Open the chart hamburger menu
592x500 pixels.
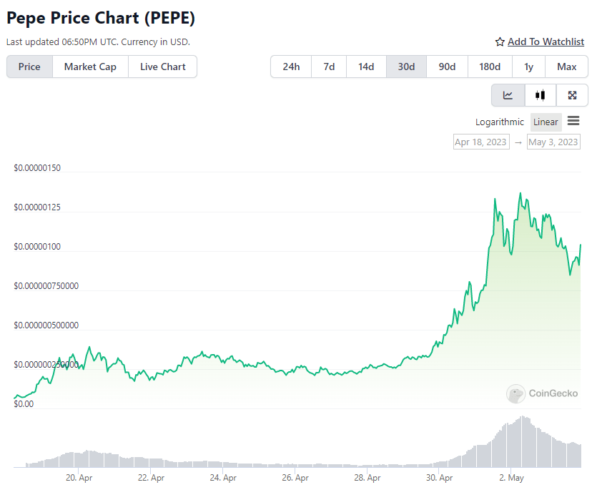573,121
